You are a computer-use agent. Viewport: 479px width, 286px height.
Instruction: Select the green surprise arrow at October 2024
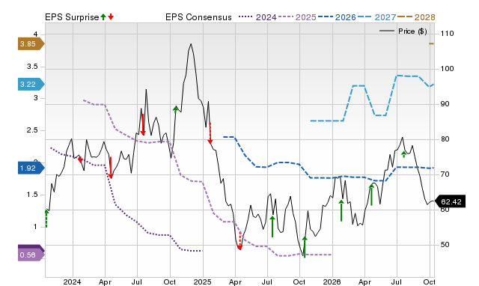tap(175, 110)
